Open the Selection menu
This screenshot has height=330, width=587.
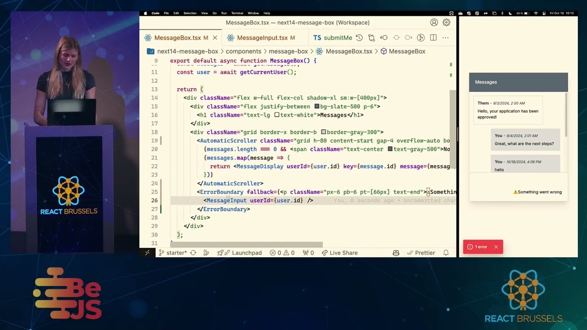(x=190, y=13)
